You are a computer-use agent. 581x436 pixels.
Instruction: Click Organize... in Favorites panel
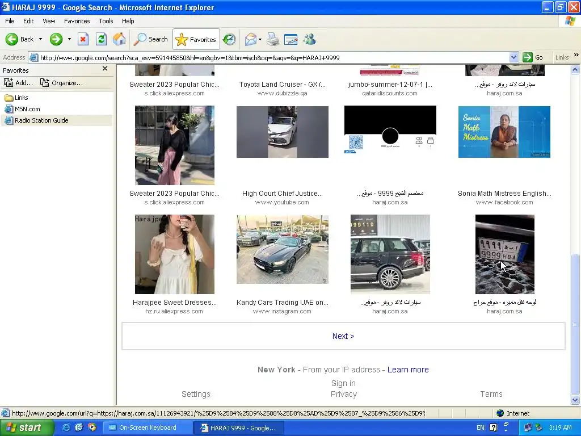pos(61,83)
